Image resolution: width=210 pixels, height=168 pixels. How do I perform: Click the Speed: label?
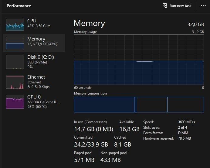click(148, 122)
